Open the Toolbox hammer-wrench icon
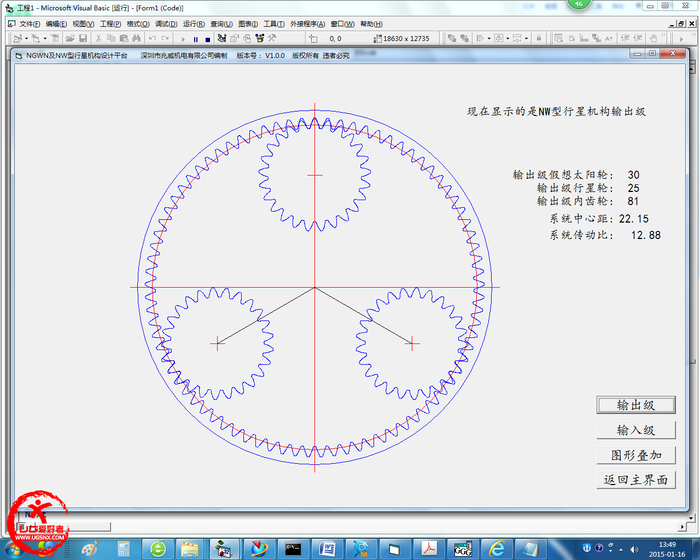This screenshot has width=700, height=560. (272, 38)
